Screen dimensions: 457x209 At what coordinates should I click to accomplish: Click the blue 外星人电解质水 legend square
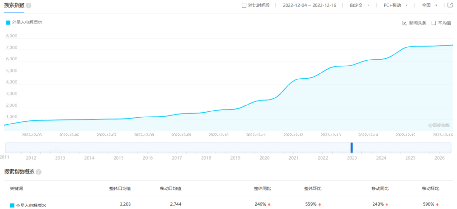[8, 22]
